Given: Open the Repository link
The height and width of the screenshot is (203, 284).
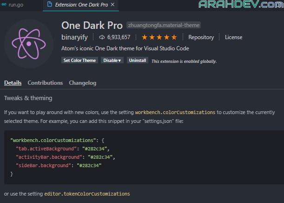Looking at the screenshot, I should click(x=201, y=37).
